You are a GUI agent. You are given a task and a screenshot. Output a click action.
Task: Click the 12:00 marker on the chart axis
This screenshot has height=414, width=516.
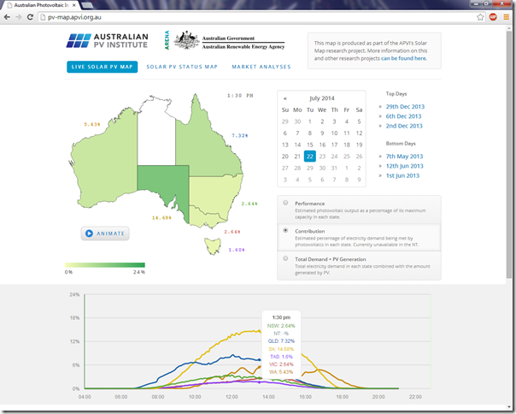click(x=232, y=397)
